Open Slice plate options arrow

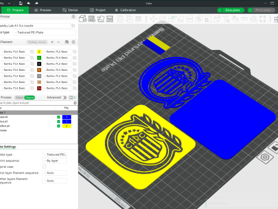pyautogui.click(x=220, y=10)
